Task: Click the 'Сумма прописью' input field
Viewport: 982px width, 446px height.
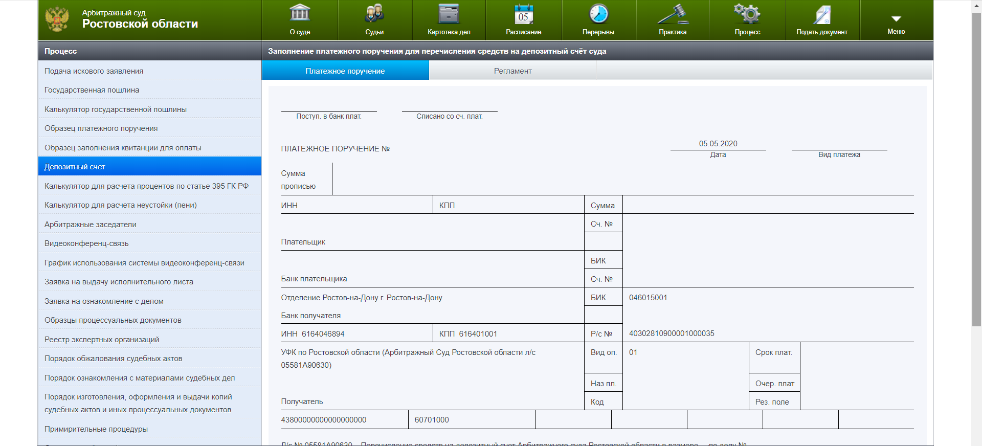Action: (x=622, y=179)
